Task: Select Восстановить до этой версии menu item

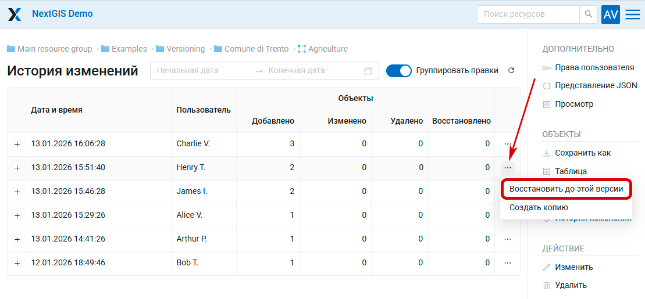Action: 566,189
